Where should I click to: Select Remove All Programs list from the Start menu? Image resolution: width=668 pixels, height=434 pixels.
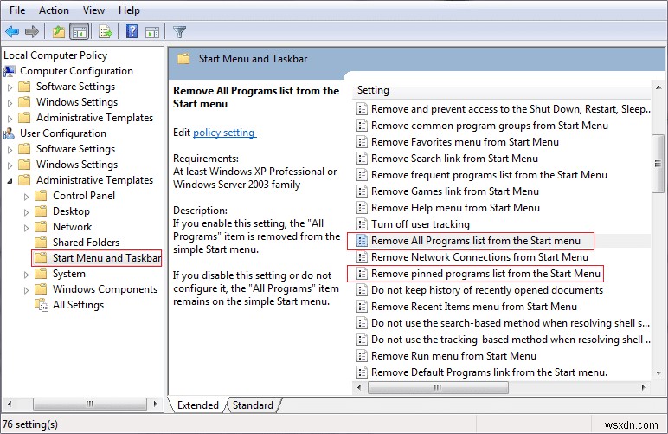[x=475, y=241]
